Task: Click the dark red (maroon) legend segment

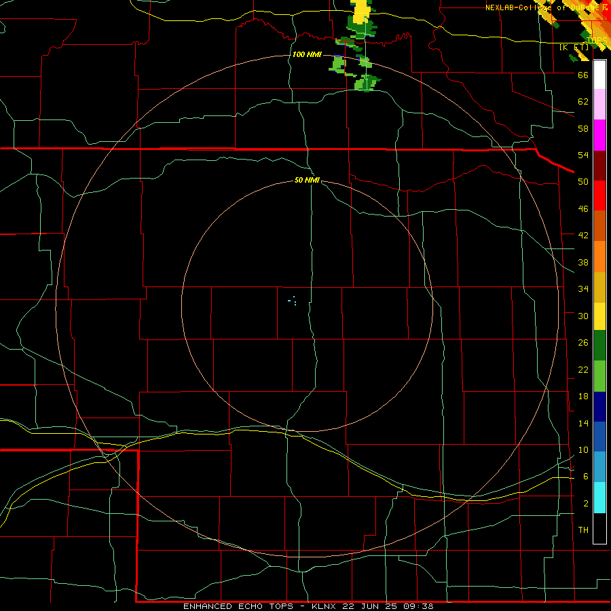Action: 599,165
